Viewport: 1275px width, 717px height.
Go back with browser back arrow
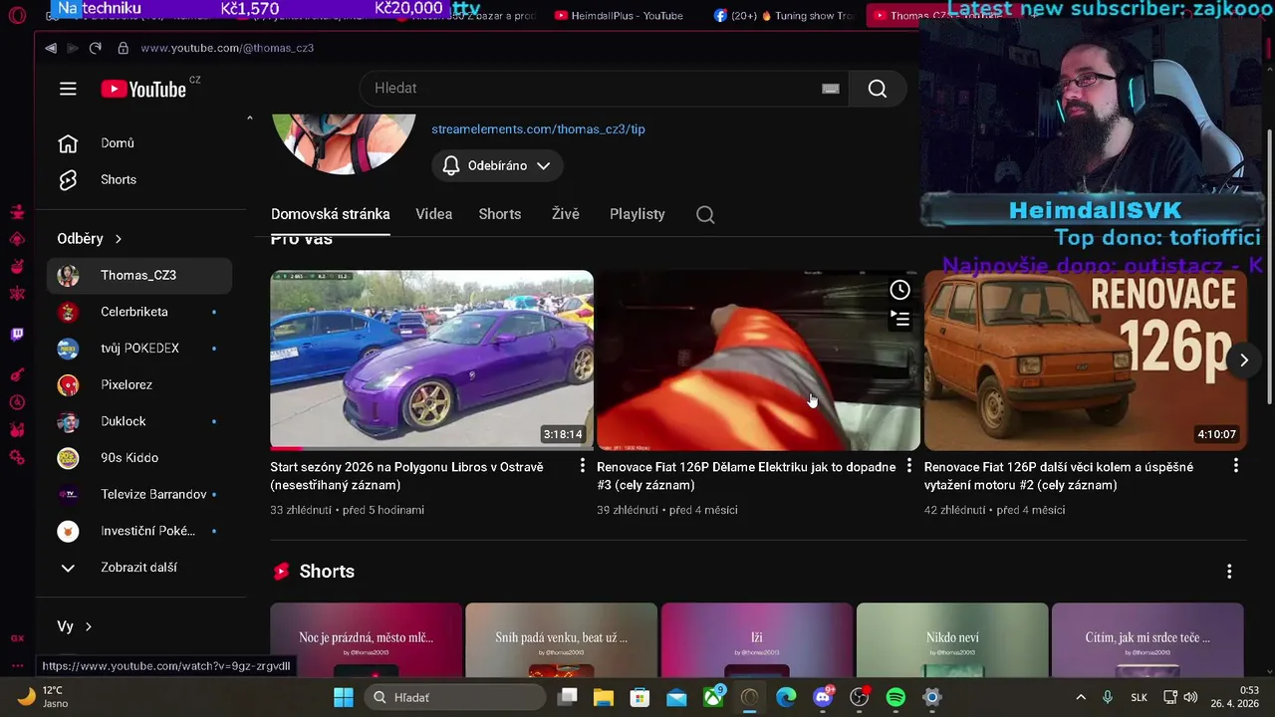point(51,48)
